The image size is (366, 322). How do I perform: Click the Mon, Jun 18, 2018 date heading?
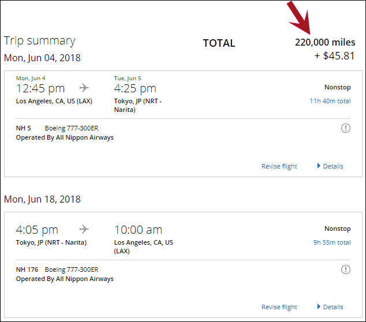tap(42, 199)
